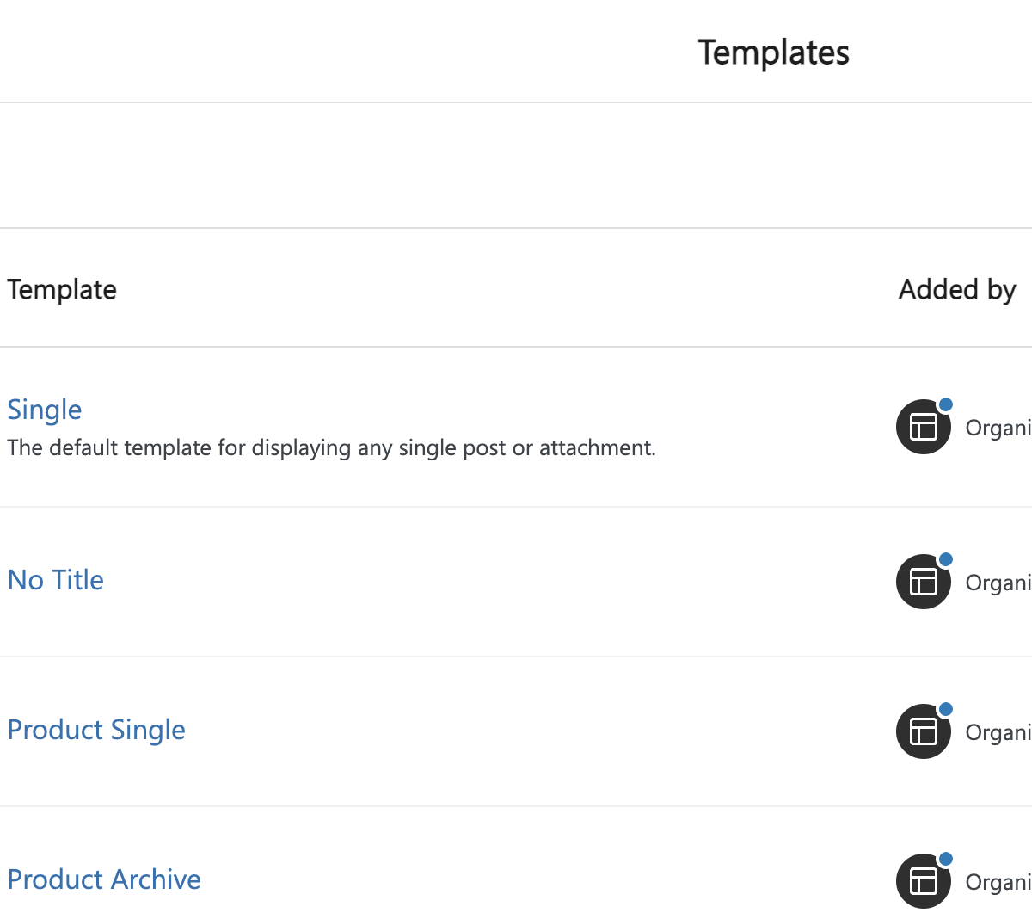The image size is (1032, 919).
Task: Click the layout icon in No Title row
Action: pyautogui.click(x=924, y=582)
